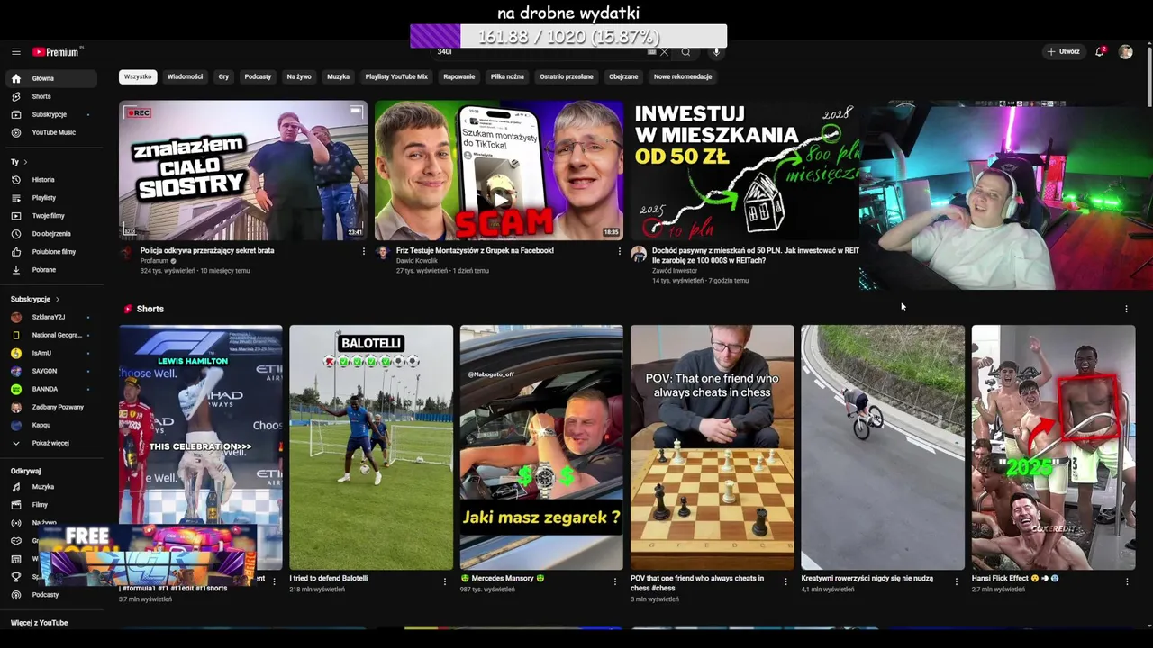Open the Shorts shelf options menu
The image size is (1153, 648).
click(1126, 309)
